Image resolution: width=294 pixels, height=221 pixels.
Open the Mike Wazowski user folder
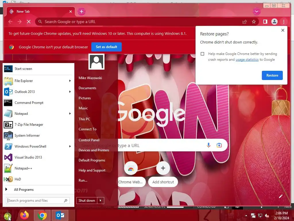(90, 78)
